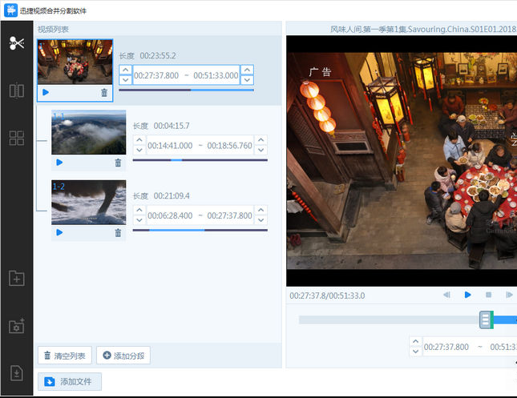Step back one frame in preview player
The width and height of the screenshot is (517, 398).
[446, 295]
